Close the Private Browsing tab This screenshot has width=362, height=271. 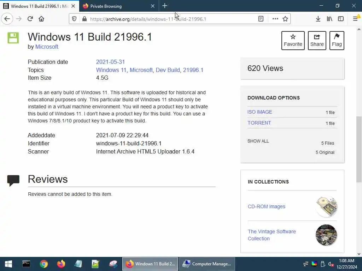(x=153, y=6)
